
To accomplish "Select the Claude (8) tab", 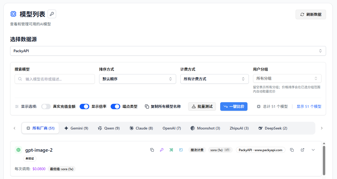I will tap(141, 128).
